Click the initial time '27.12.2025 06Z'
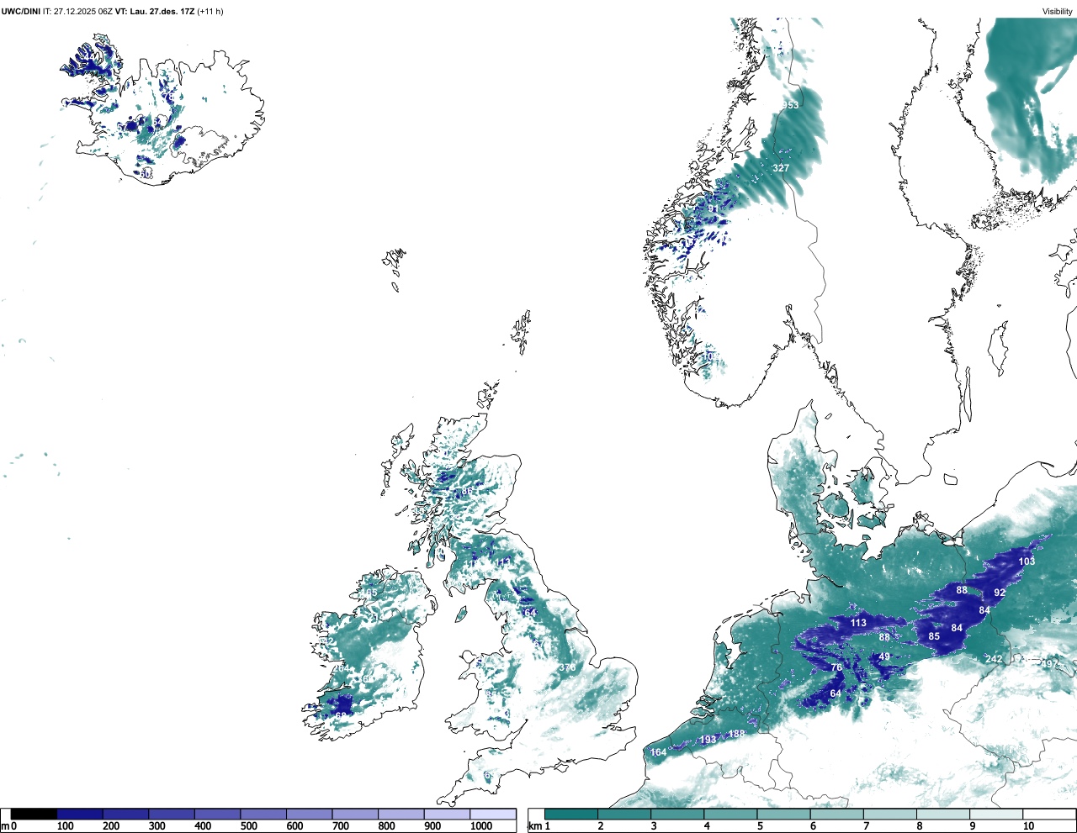 point(84,11)
